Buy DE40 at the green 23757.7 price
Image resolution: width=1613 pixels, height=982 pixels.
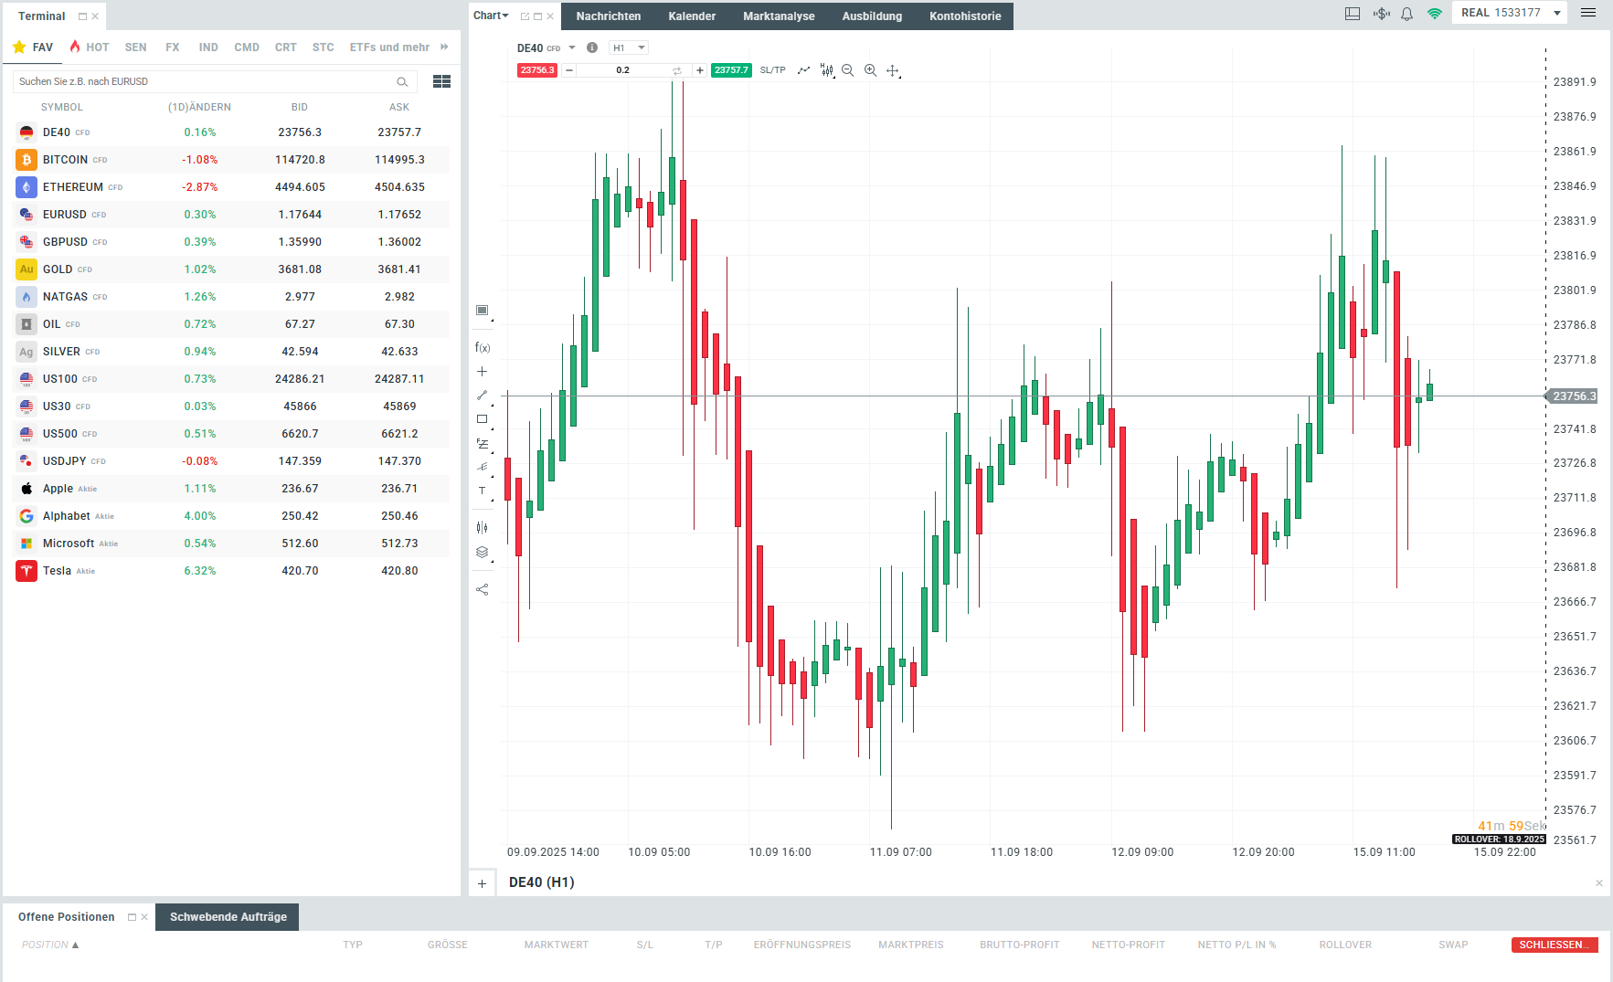pos(731,70)
